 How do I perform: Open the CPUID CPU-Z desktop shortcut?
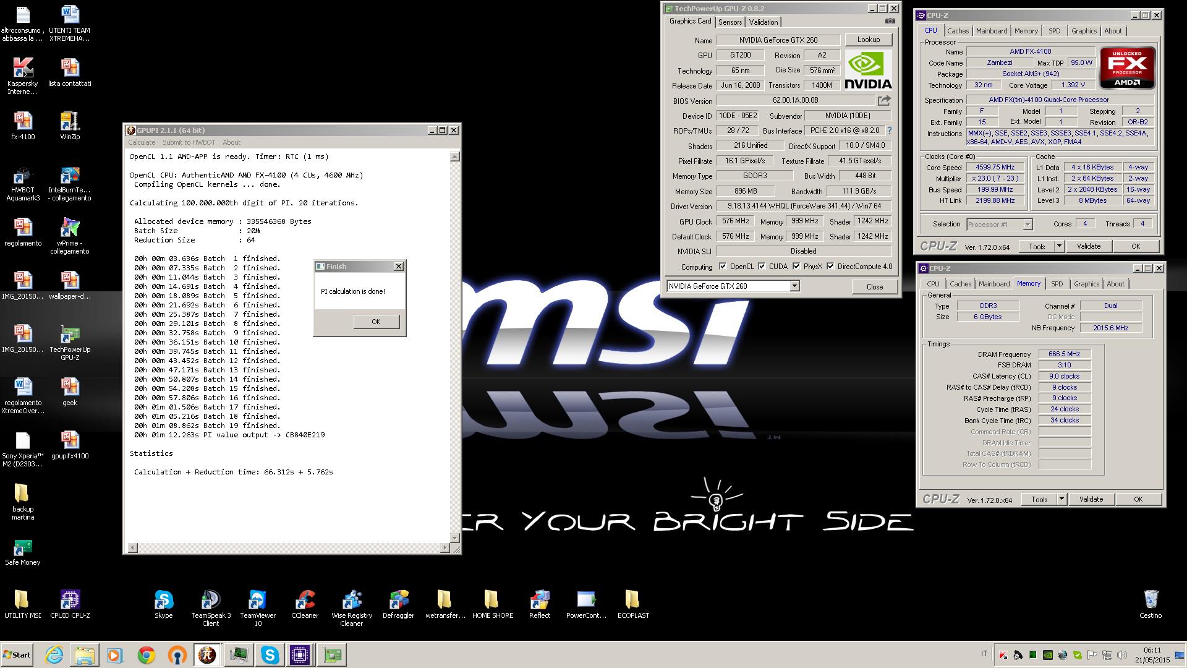click(70, 604)
